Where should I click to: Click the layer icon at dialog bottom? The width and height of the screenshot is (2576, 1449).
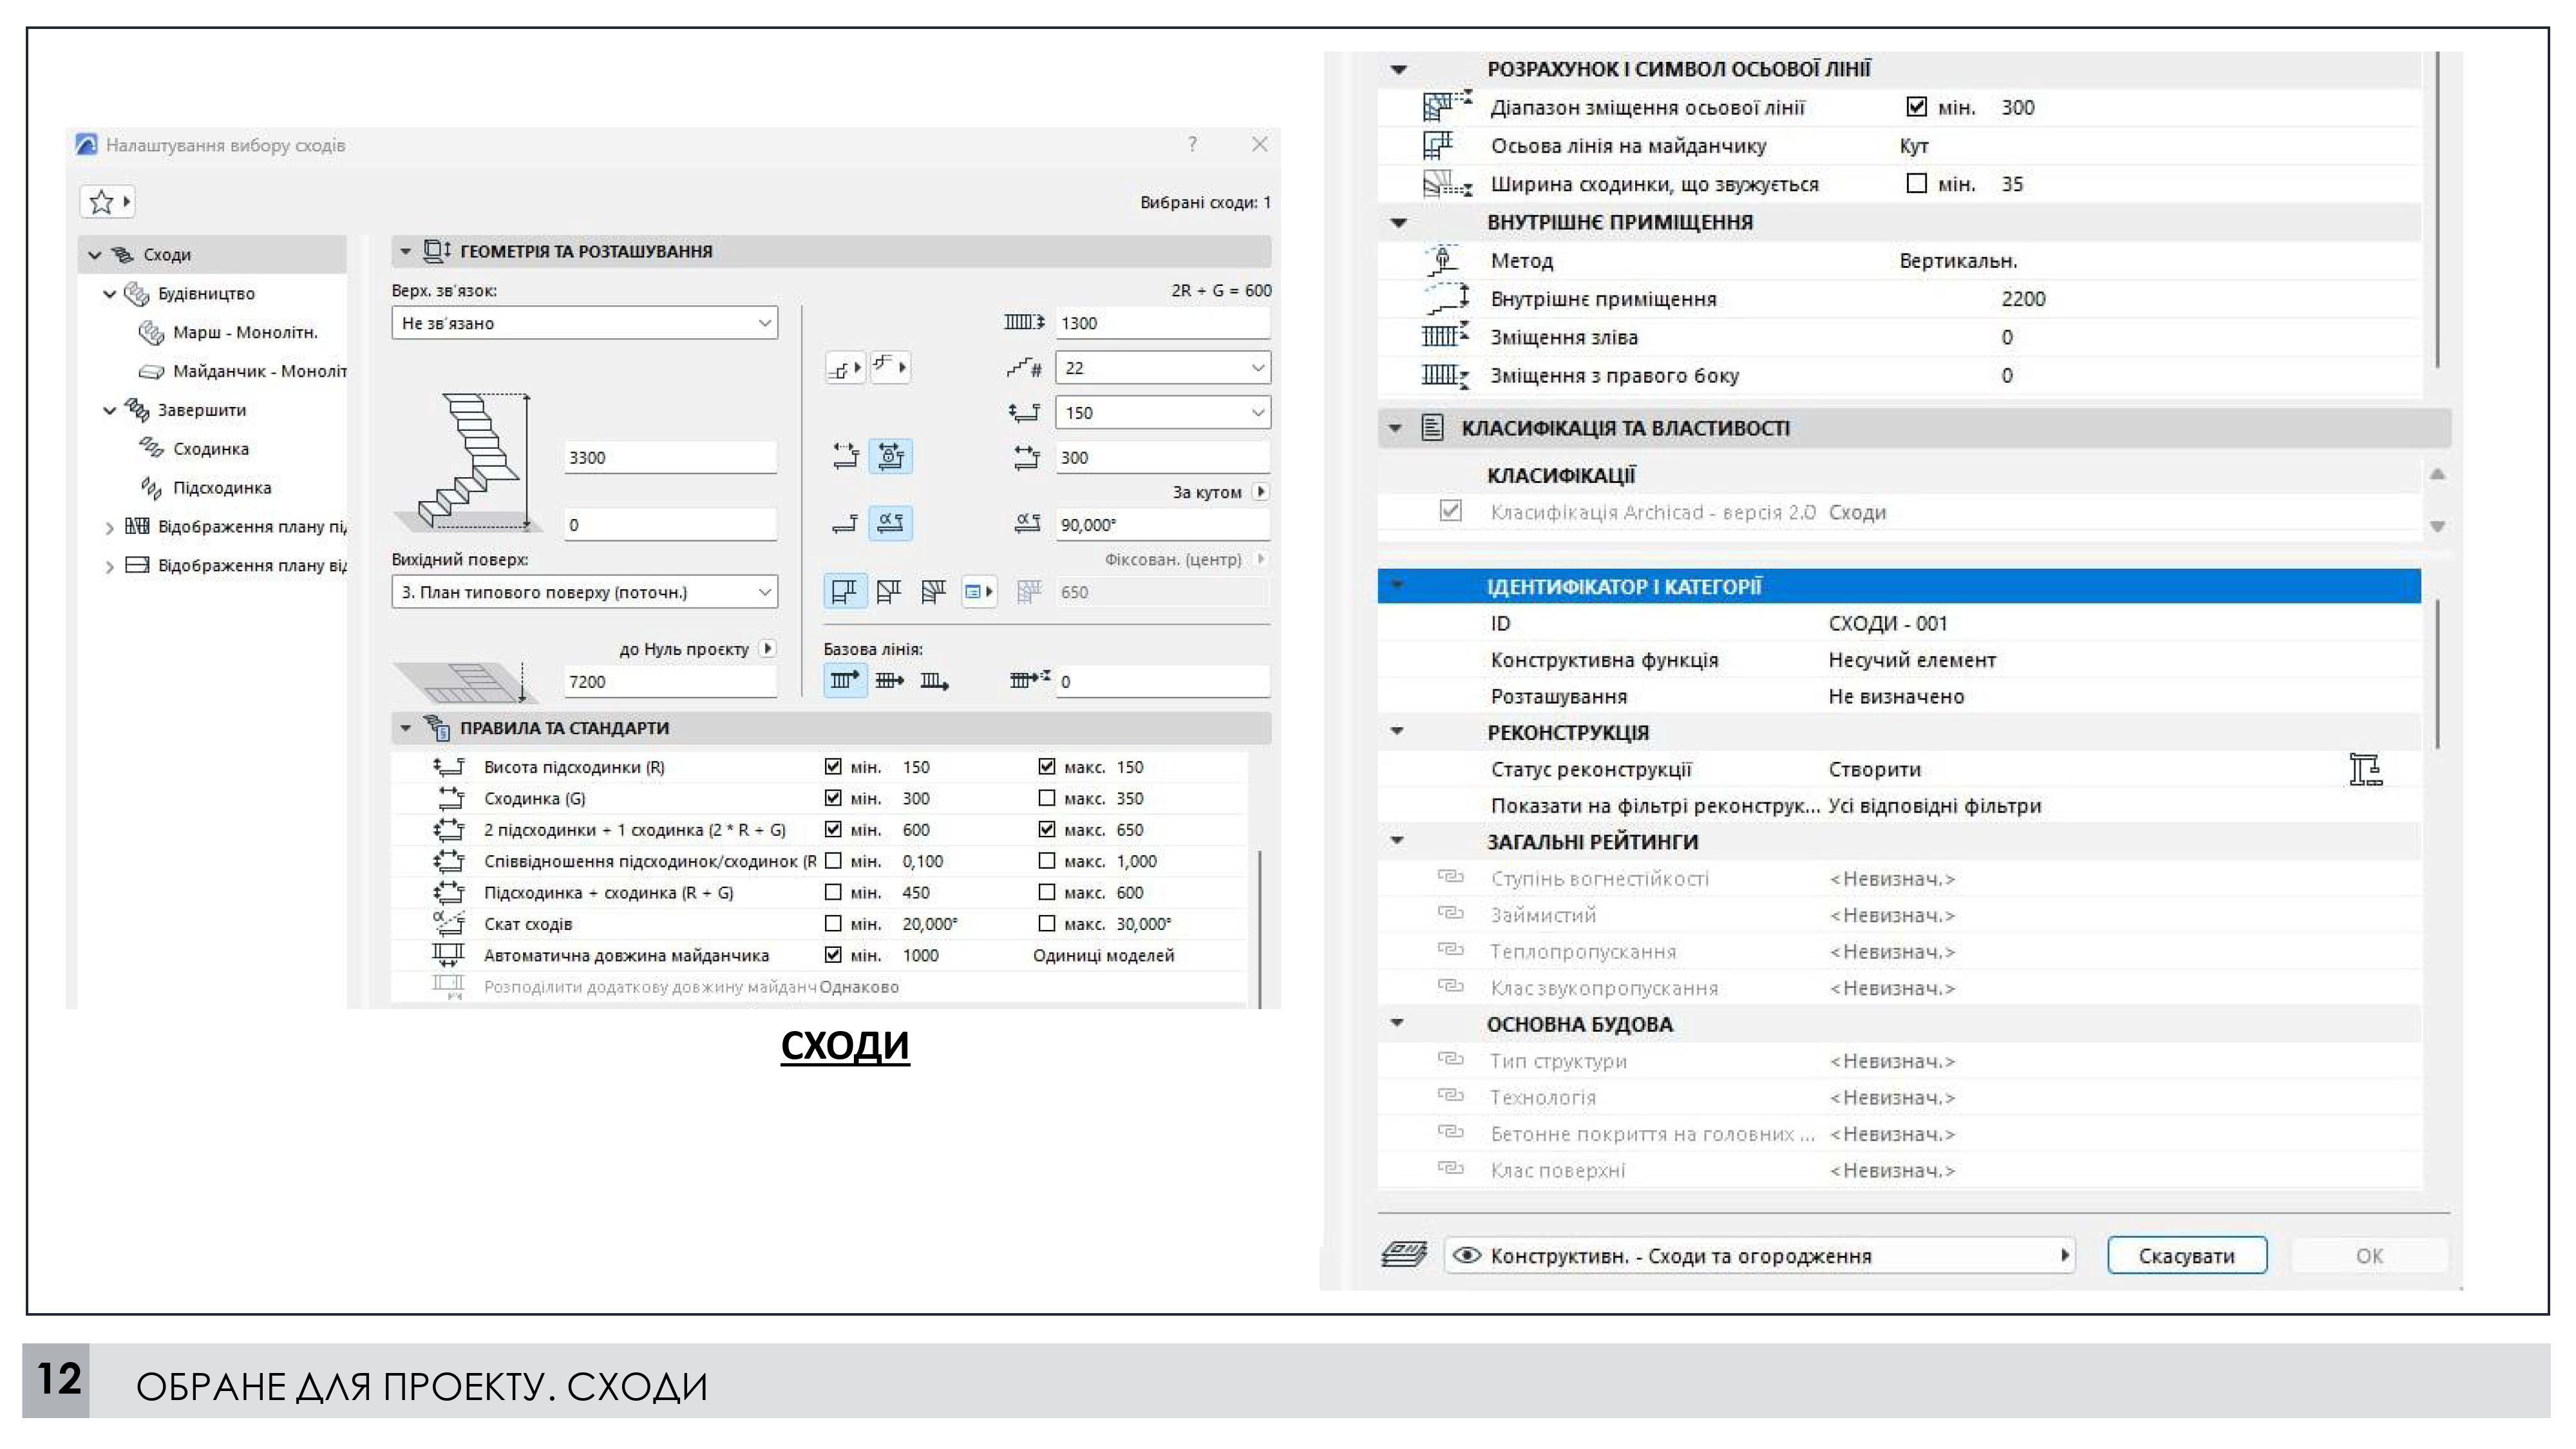(1404, 1254)
